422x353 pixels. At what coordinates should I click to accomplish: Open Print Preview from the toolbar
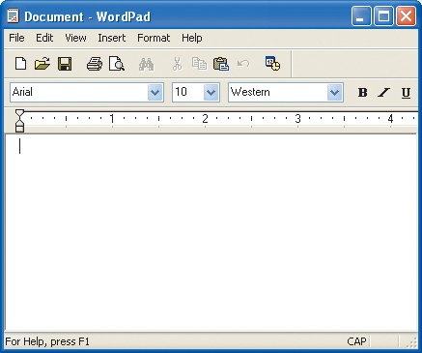[x=116, y=64]
